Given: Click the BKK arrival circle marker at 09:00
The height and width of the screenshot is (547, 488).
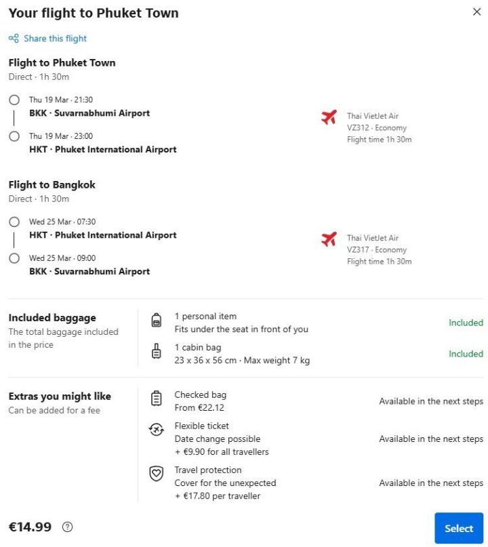Looking at the screenshot, I should tap(14, 258).
